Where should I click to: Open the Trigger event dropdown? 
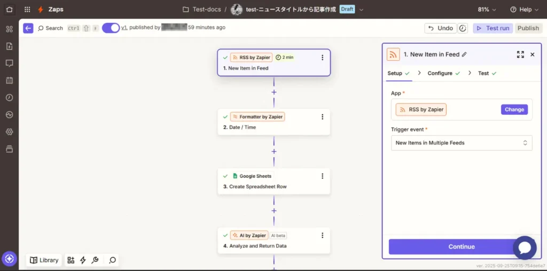[462, 143]
